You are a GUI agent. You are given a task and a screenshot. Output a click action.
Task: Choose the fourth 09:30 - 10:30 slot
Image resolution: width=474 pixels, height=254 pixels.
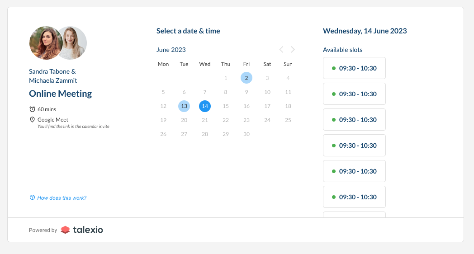[x=354, y=145]
